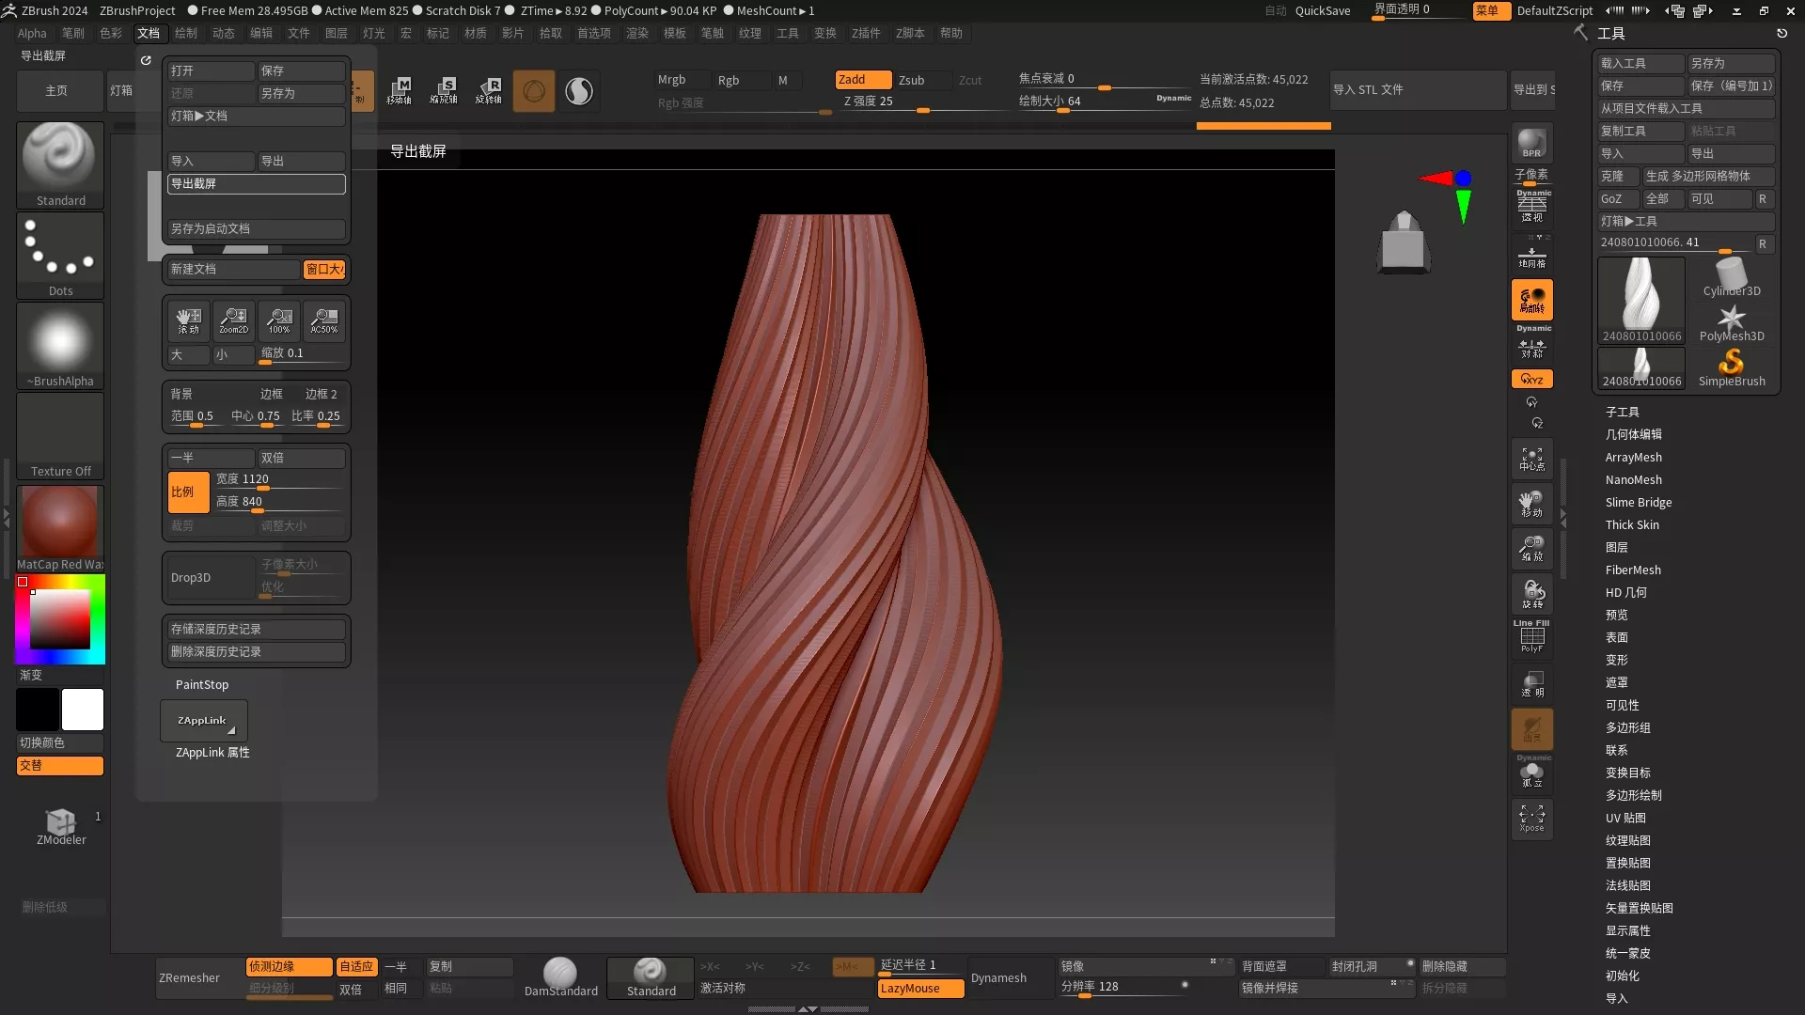The height and width of the screenshot is (1015, 1805).
Task: Click the AC50% antialiased half icon
Action: point(324,320)
